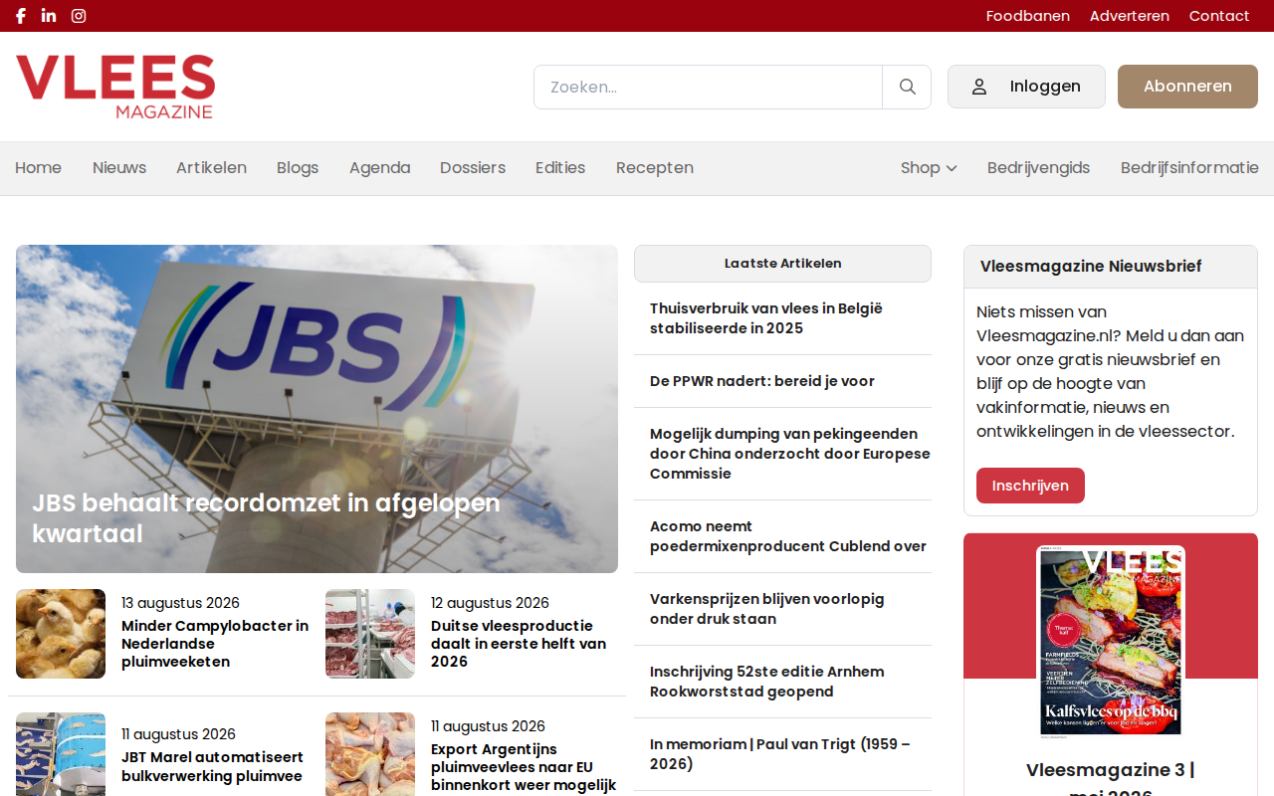
Task: Click the Vlees Magazine logo
Action: (x=115, y=87)
